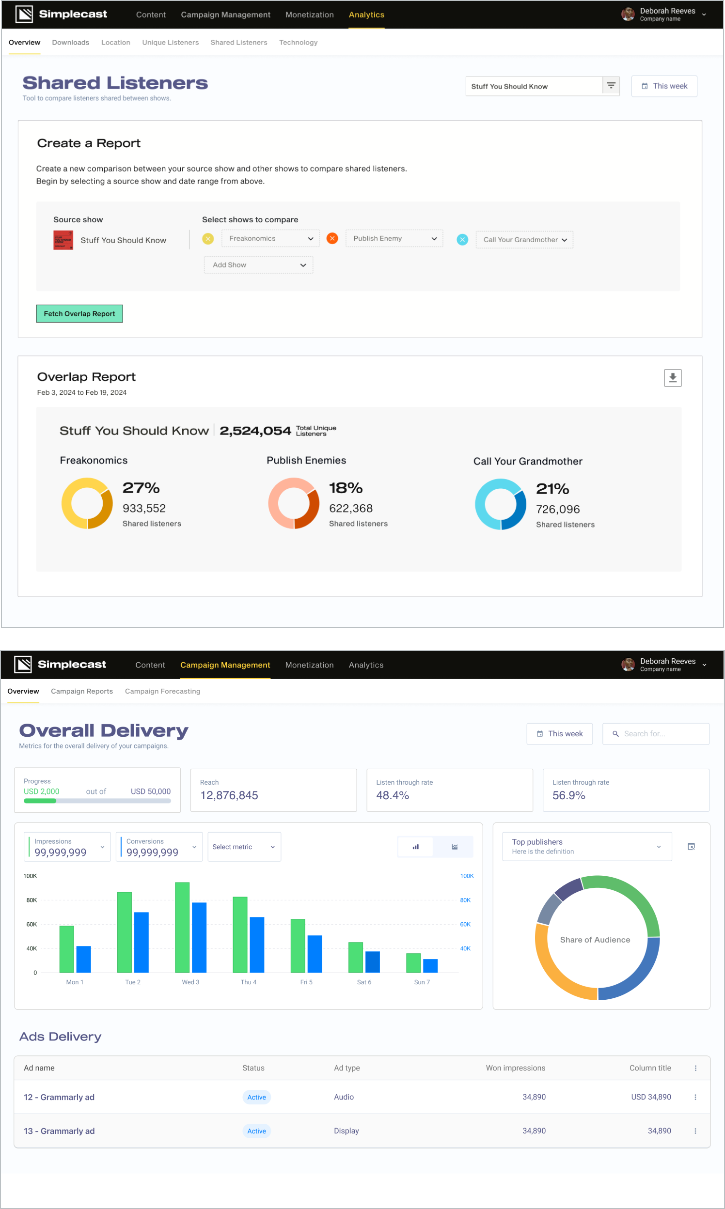Click This week on the Overall Delivery page
This screenshot has height=1209, width=725.
tap(559, 733)
